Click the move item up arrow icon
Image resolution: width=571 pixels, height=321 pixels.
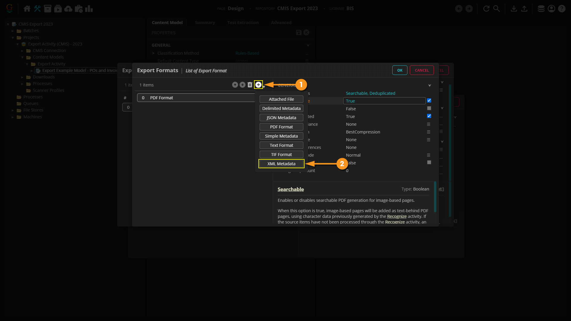pyautogui.click(x=235, y=85)
